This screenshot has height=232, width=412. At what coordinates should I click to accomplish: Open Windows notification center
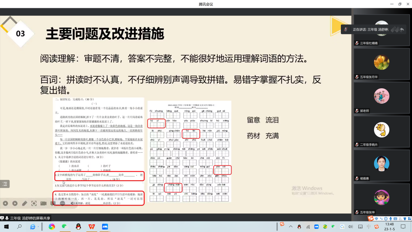403,227
